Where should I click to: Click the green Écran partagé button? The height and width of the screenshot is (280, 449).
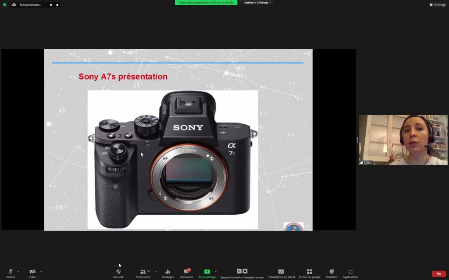pyautogui.click(x=207, y=273)
